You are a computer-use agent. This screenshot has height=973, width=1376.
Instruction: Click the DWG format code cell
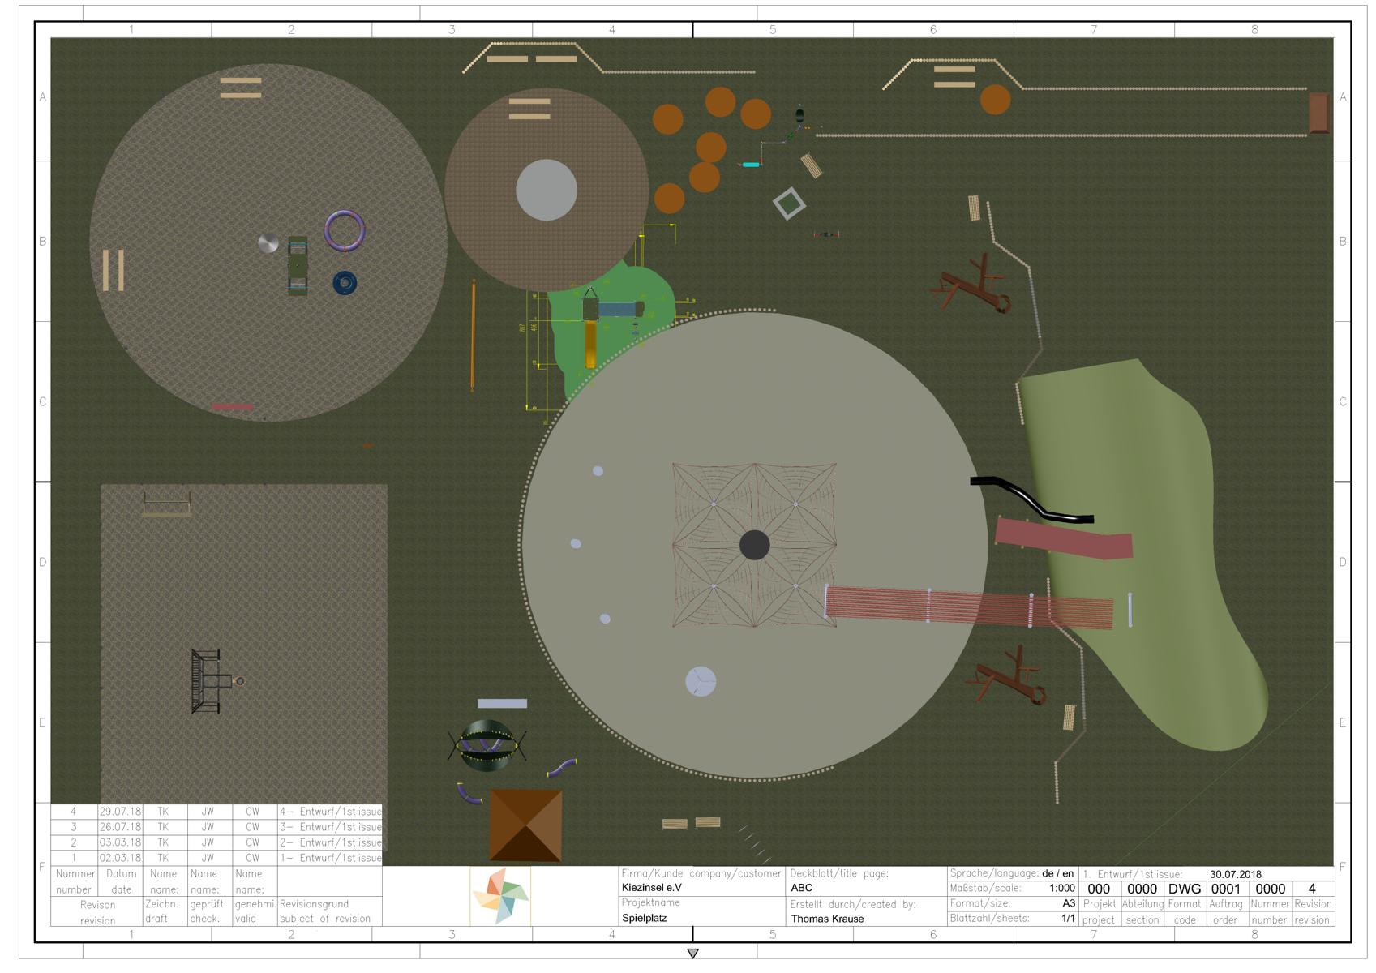coord(1185,889)
